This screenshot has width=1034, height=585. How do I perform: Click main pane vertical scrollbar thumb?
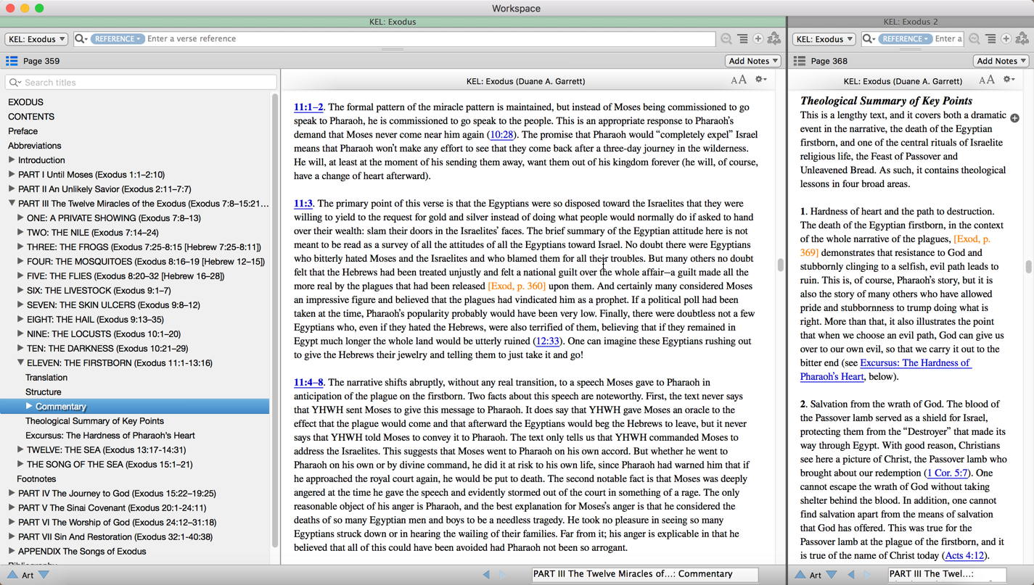click(x=780, y=265)
